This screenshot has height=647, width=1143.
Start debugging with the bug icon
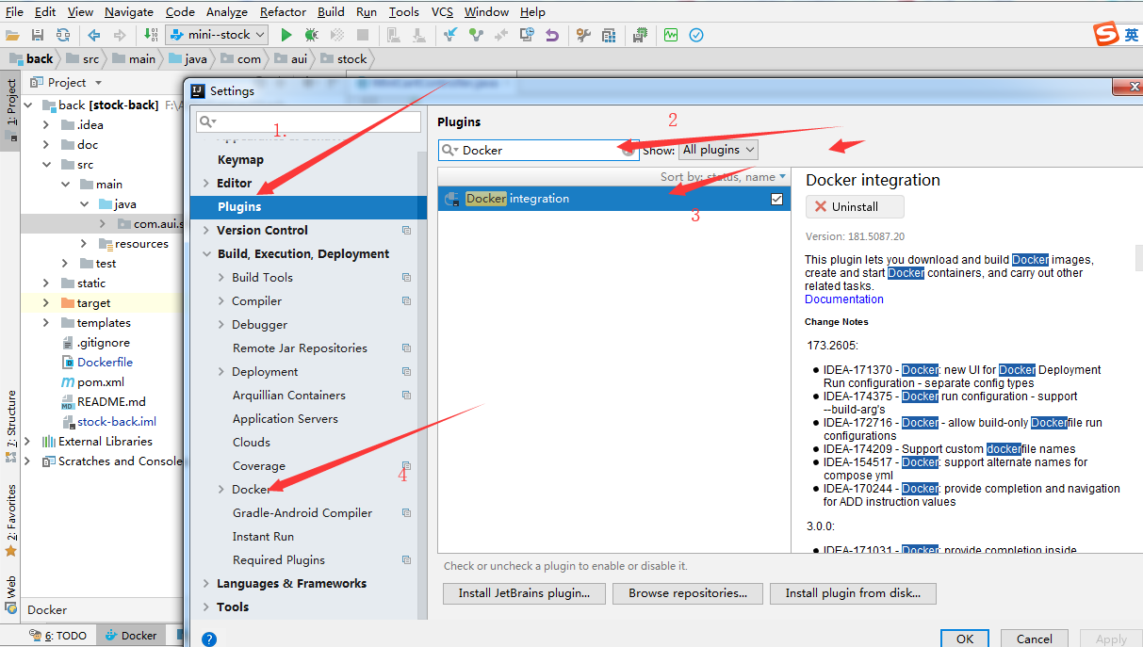point(311,35)
